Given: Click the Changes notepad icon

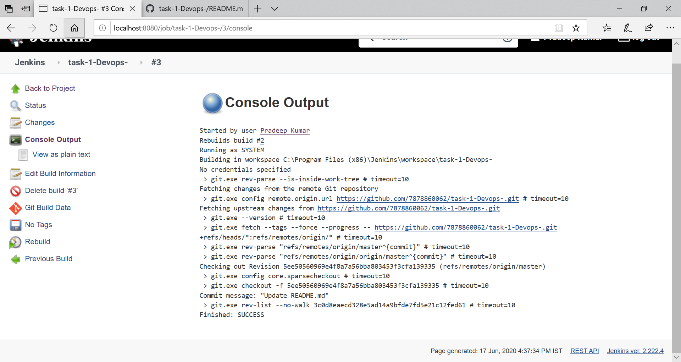Looking at the screenshot, I should click(16, 122).
